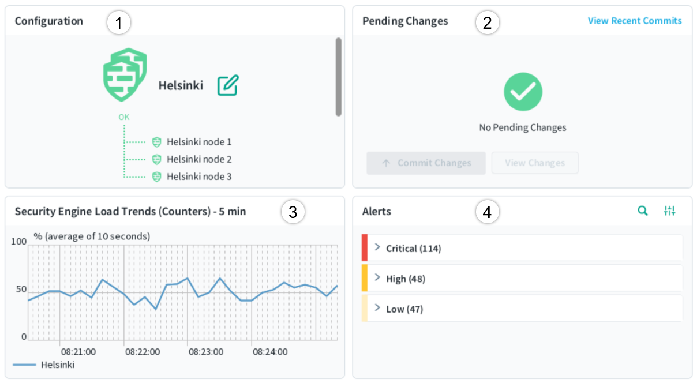Select Helsinki node 1 in the tree
The width and height of the screenshot is (697, 383).
point(199,142)
